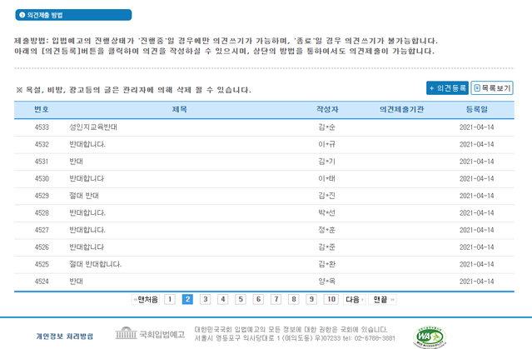Go to page 10

[x=331, y=299]
